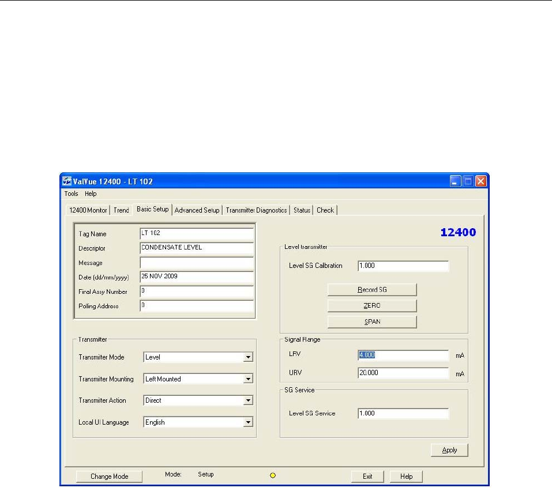Open the Tools menu
Screen dimensions: 552x488
(71, 194)
